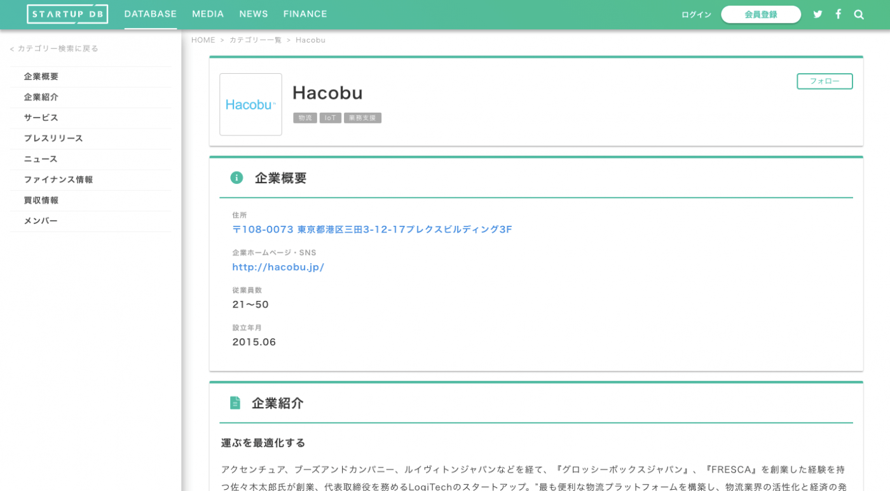The image size is (890, 491).
Task: Click the IoT tag
Action: pyautogui.click(x=331, y=118)
